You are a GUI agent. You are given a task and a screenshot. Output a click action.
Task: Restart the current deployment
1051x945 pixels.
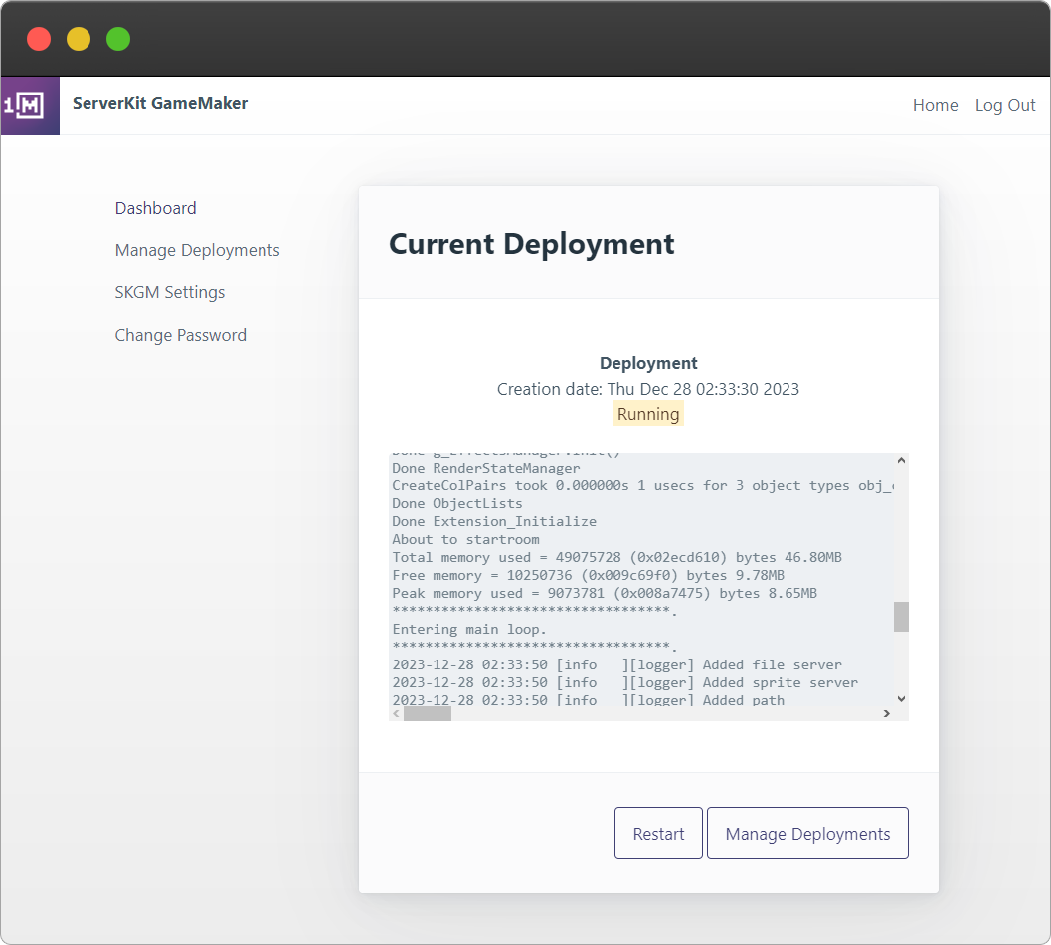point(658,833)
